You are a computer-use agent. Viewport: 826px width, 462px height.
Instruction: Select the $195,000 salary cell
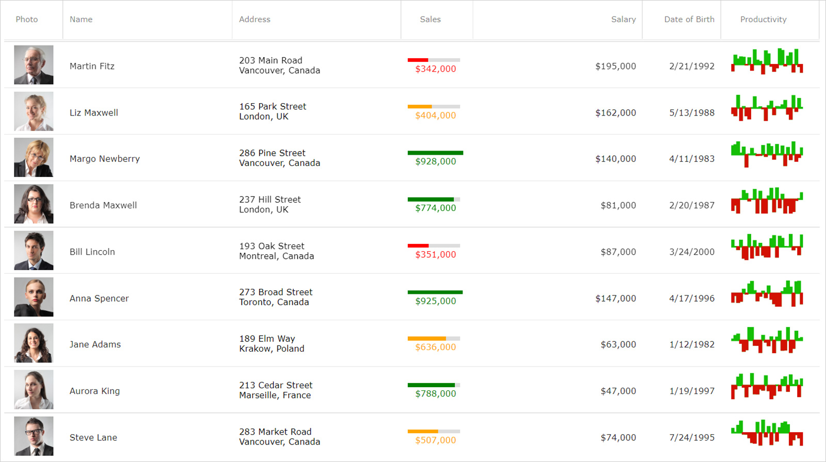tap(615, 66)
